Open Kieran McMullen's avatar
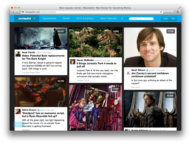191x144 pixels. point(73,62)
